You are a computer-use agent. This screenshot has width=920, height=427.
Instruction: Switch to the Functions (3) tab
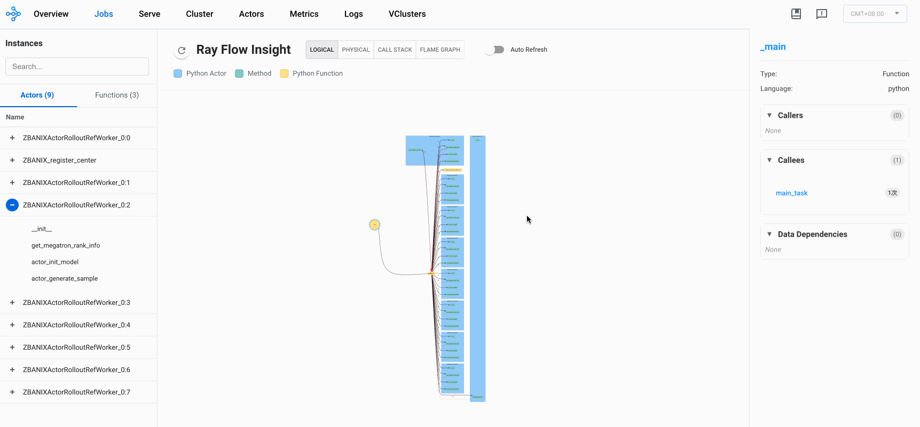117,95
